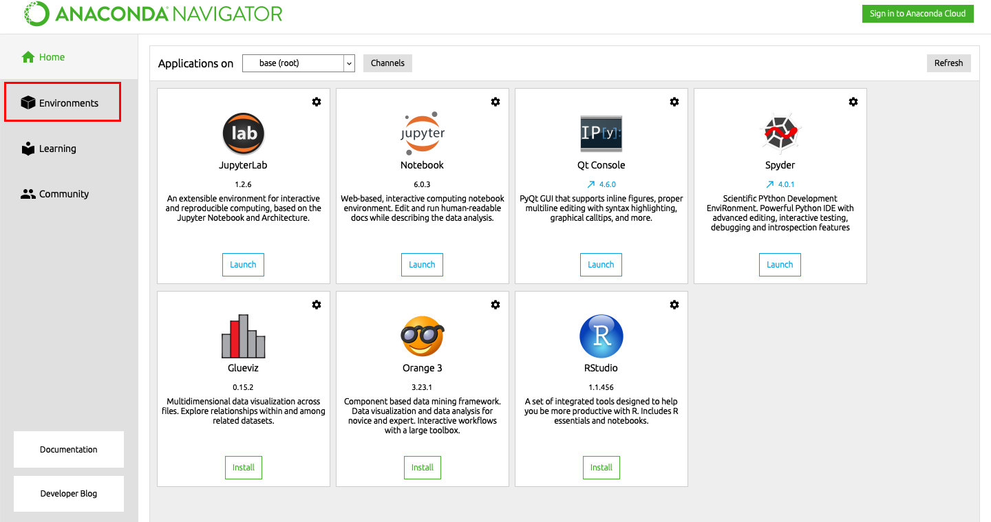Launch Qt Console
The height and width of the screenshot is (522, 991).
click(x=601, y=265)
